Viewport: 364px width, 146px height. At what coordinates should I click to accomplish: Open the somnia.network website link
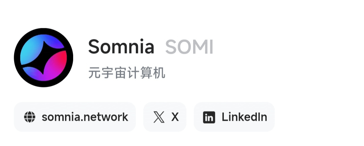[74, 117]
